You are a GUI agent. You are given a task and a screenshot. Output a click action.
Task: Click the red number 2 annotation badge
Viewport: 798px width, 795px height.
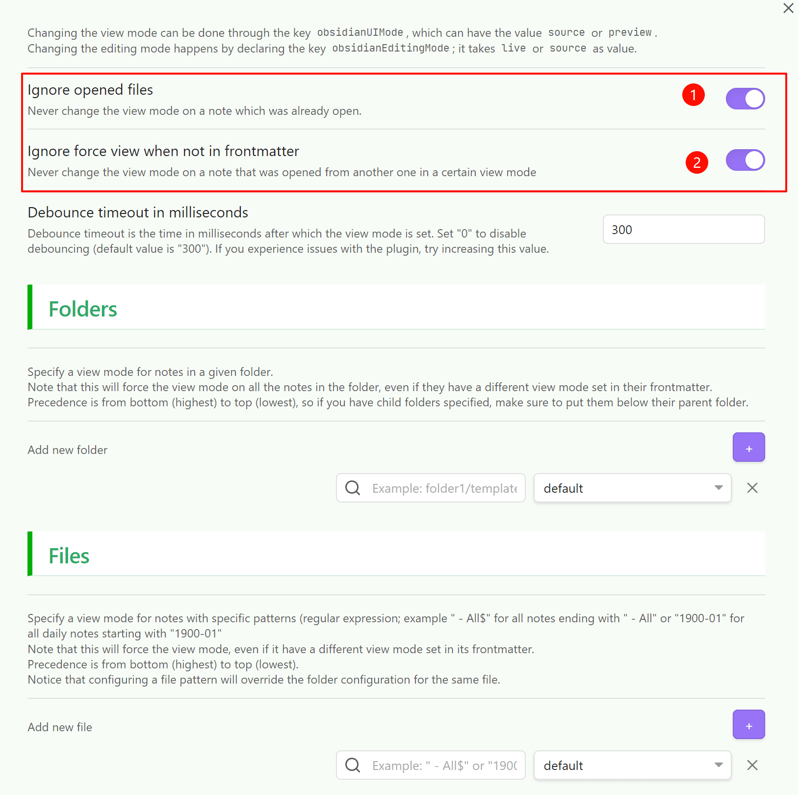coord(696,162)
